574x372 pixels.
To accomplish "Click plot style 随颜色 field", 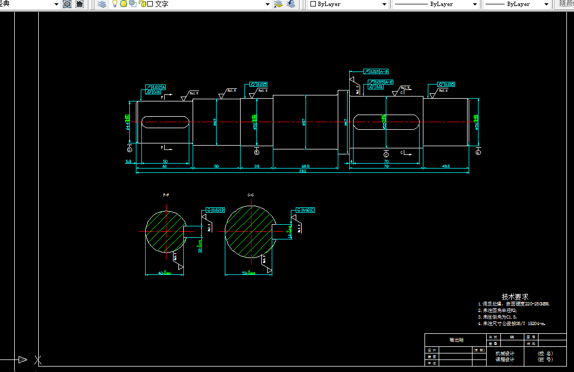I will click(x=565, y=4).
